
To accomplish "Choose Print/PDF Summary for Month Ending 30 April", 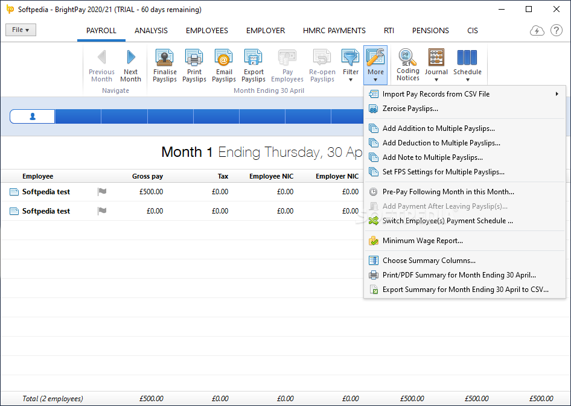I will coord(465,275).
